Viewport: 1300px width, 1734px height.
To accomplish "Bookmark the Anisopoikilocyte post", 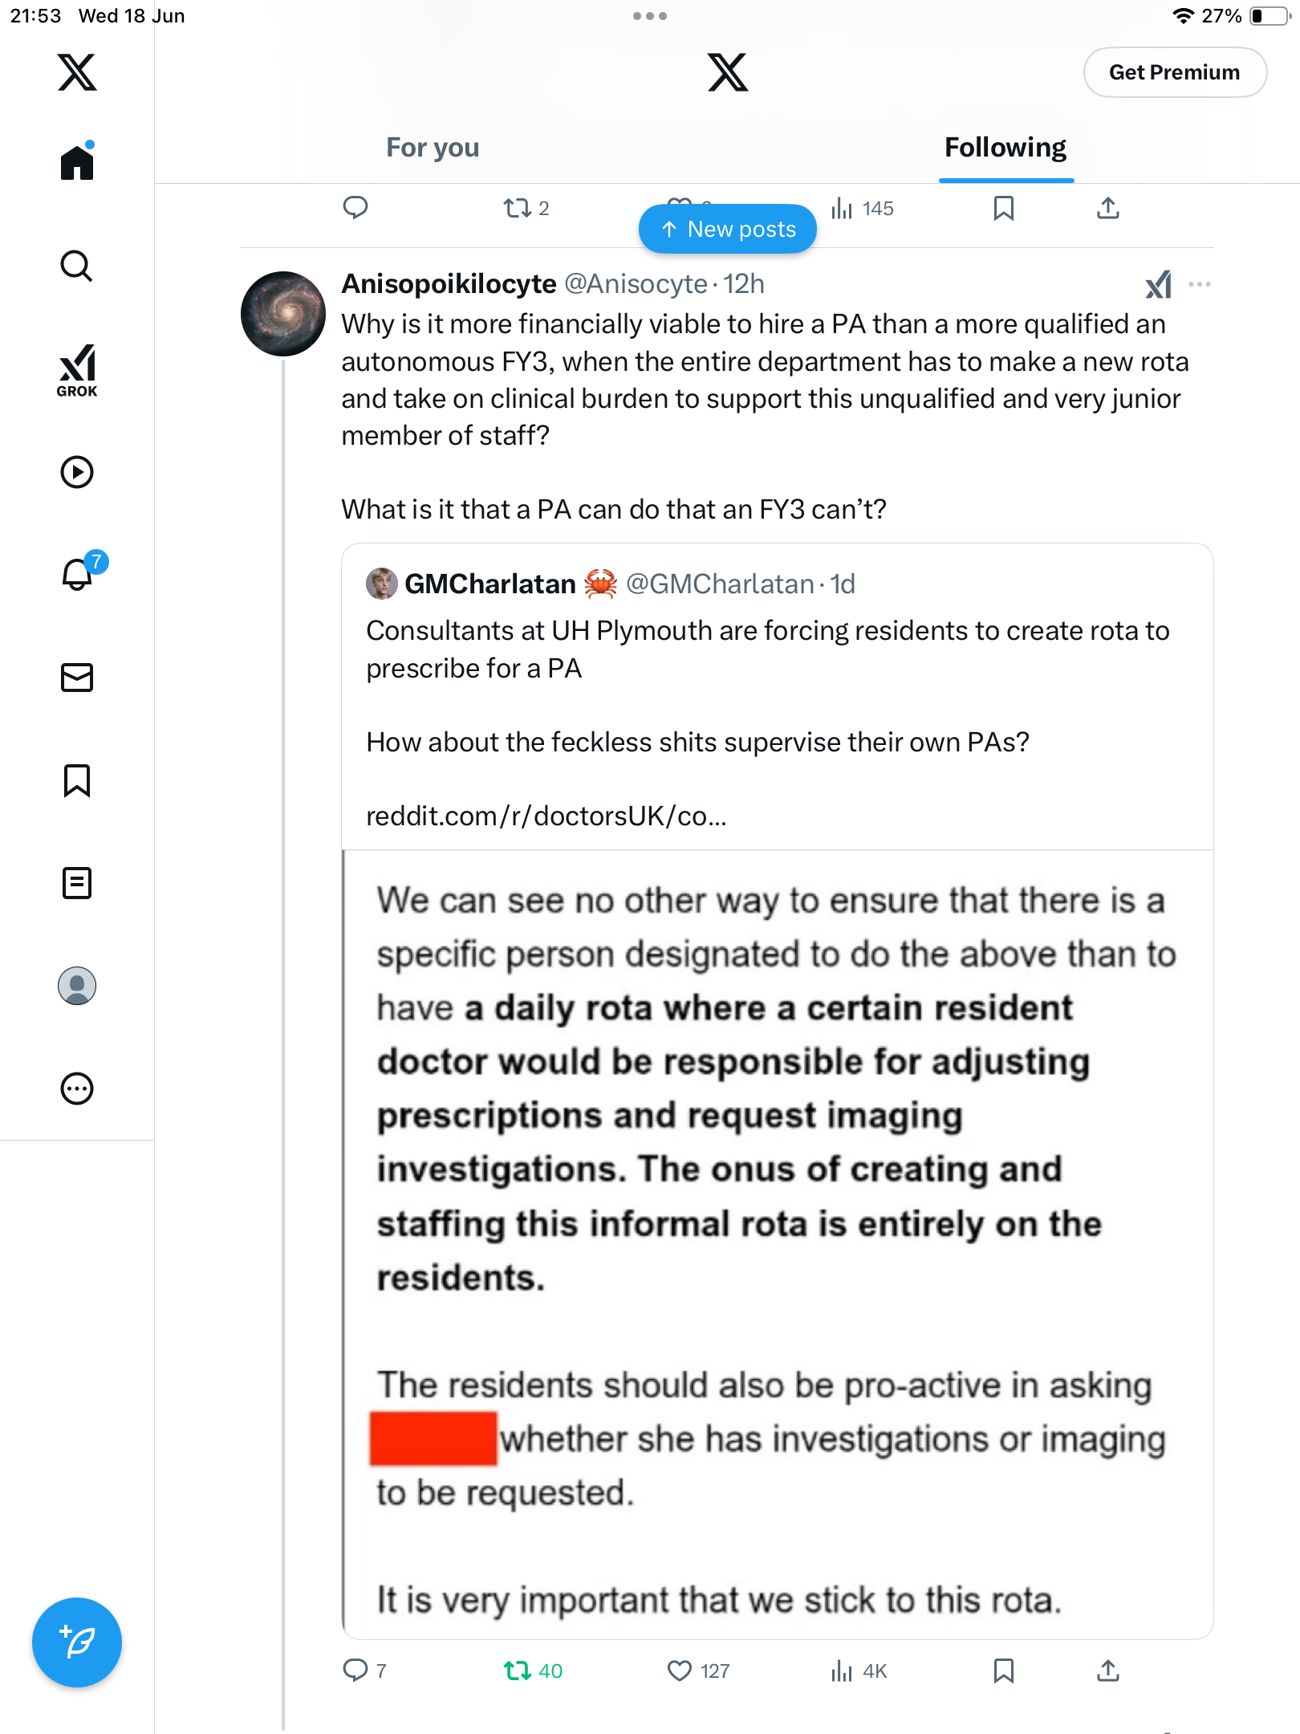I will point(1003,1671).
